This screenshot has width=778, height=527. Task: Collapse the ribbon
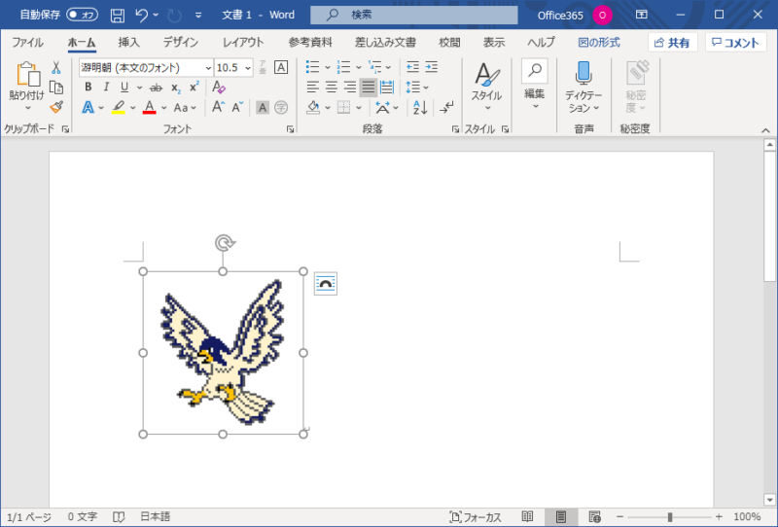[x=765, y=130]
